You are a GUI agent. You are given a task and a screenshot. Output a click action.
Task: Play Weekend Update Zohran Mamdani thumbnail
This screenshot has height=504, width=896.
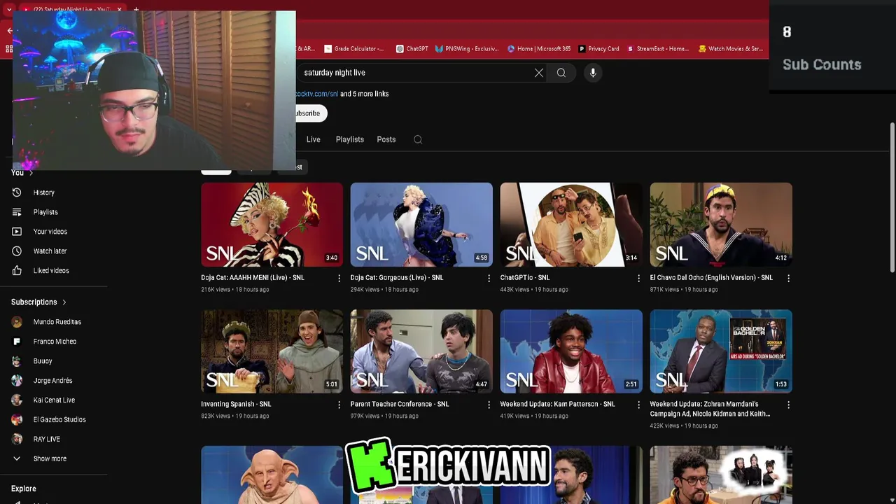[721, 351]
